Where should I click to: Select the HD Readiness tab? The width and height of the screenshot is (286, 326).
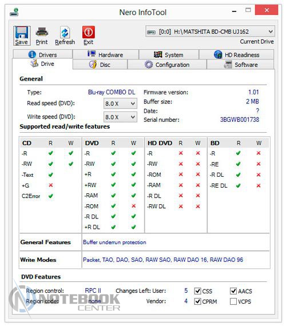(x=236, y=55)
